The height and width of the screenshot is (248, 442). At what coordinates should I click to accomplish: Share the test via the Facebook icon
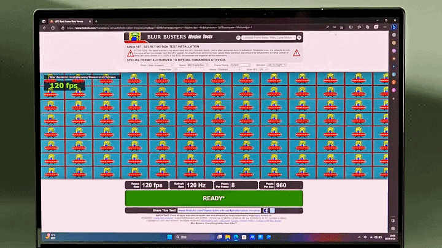266,210
